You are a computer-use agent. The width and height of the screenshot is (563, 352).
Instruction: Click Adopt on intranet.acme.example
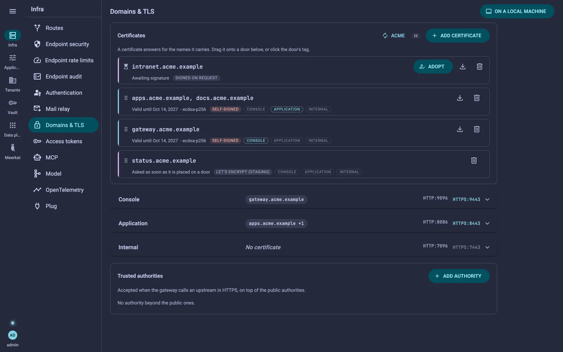coord(433,67)
